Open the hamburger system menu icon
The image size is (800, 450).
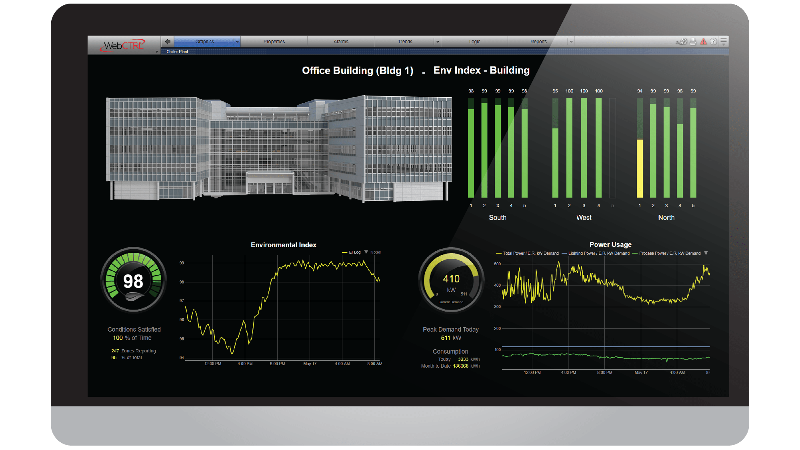click(724, 41)
